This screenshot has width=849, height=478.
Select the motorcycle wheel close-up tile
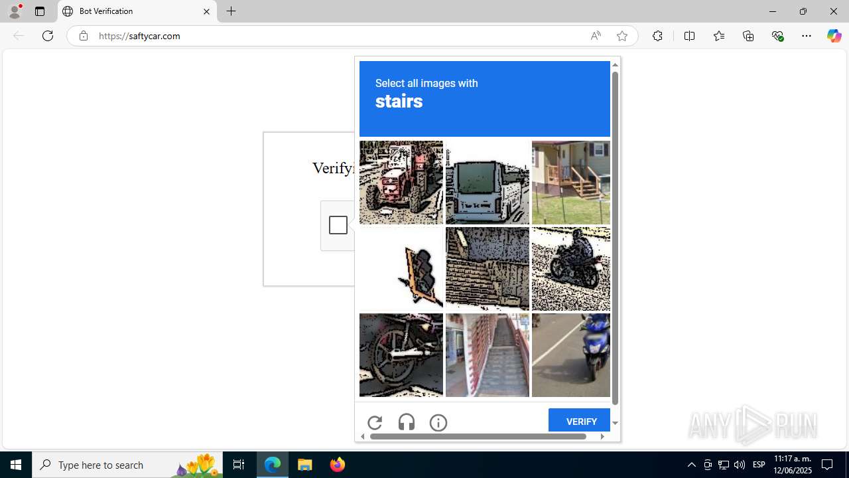(x=401, y=355)
